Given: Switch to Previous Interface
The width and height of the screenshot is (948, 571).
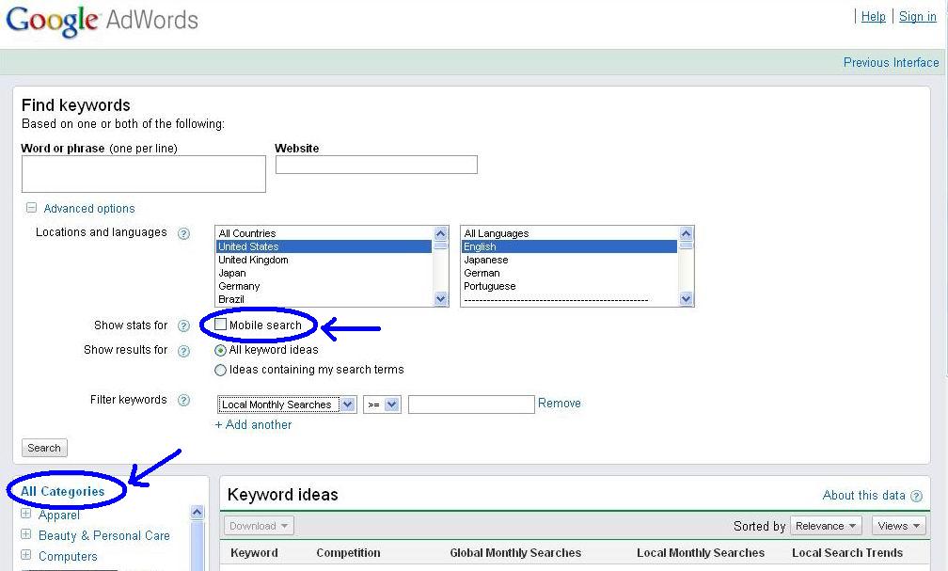Looking at the screenshot, I should click(892, 62).
